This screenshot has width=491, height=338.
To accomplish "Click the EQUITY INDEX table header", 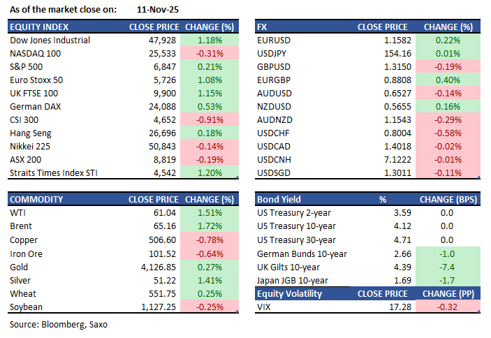I will 38,27.
